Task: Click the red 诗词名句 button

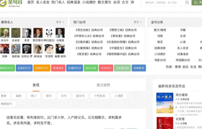Action: tap(106, 68)
